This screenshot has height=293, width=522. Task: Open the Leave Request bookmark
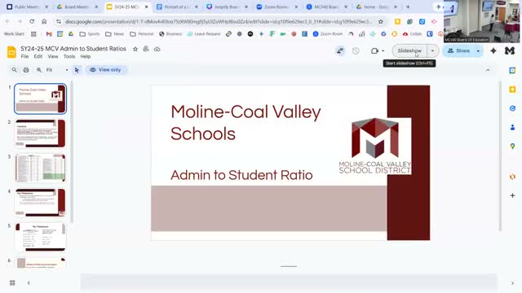[x=204, y=34]
